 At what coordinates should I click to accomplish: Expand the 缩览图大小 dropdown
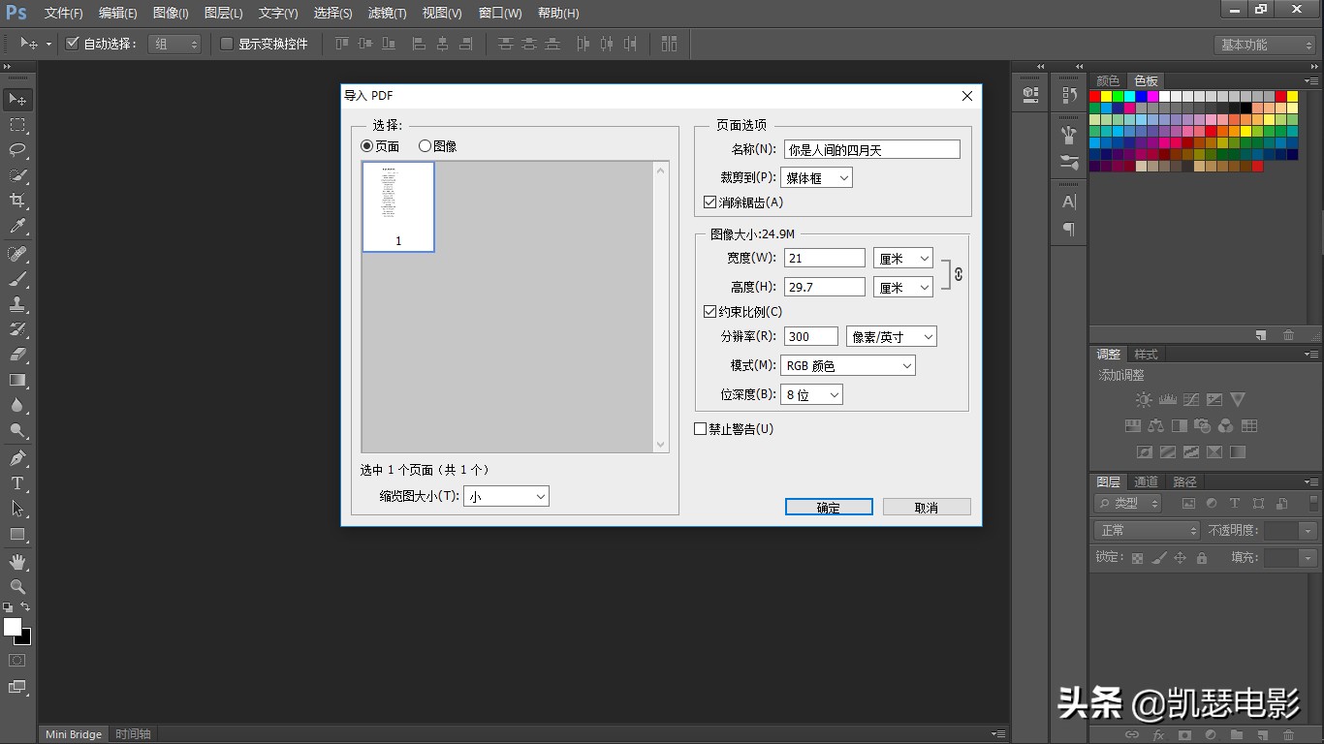pos(506,496)
